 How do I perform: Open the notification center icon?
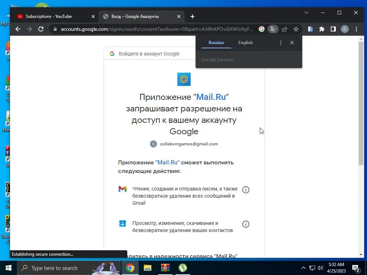click(x=356, y=268)
